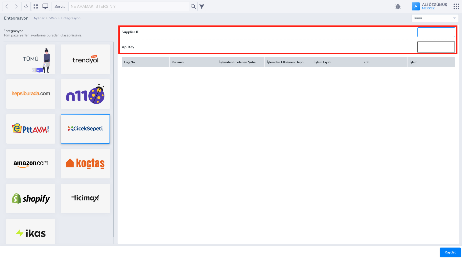Select the Trendyol integration tile
This screenshot has height=258, width=462.
85,59
